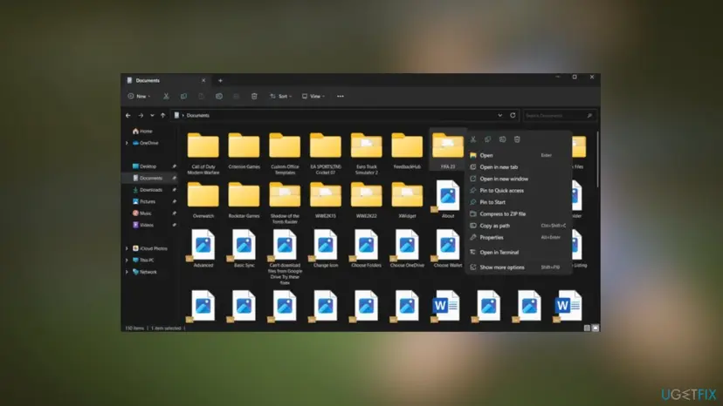Open the See more (three dots) toolbar menu
723x406 pixels.
341,96
